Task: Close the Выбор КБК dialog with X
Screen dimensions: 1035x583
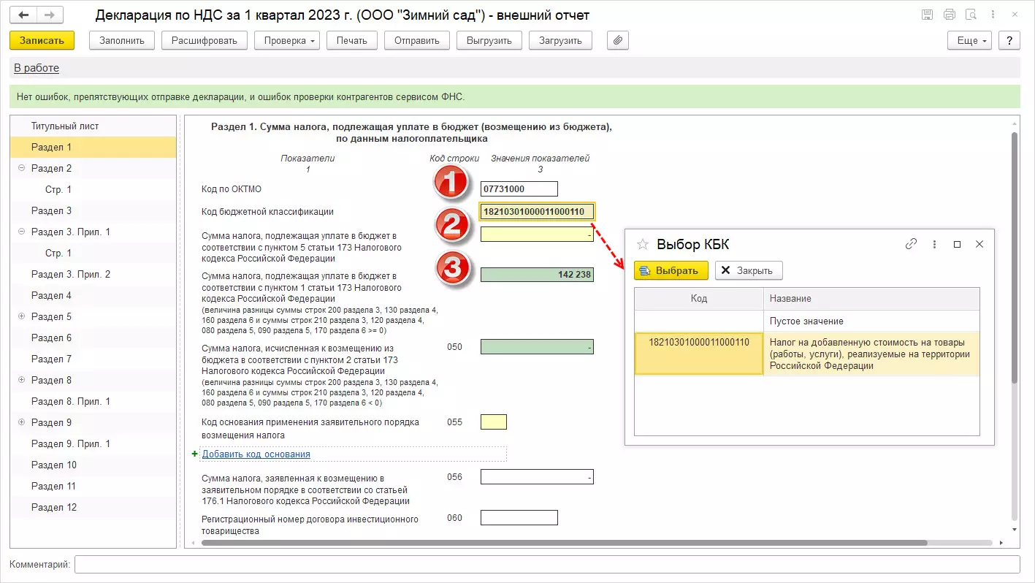Action: coord(980,245)
